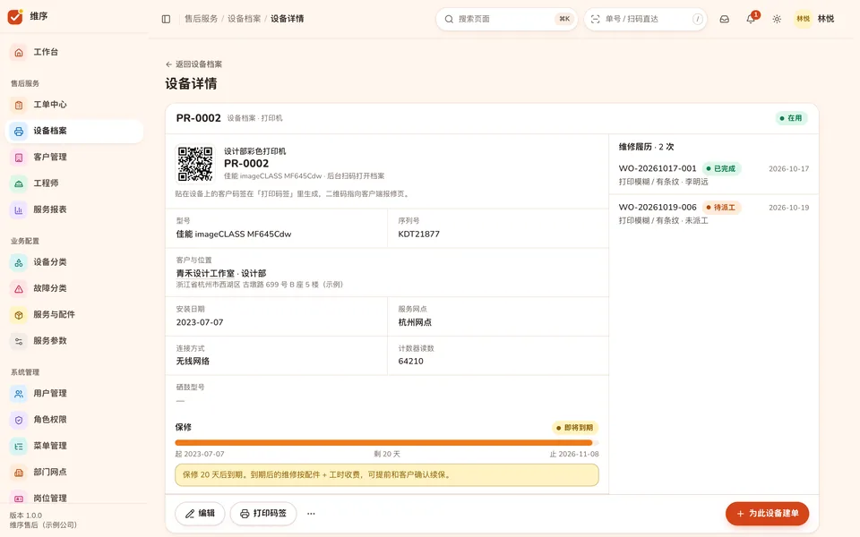Screen dimensions: 860x537
Task: Click 维修履历 · 2 次 heading
Action: click(646, 147)
